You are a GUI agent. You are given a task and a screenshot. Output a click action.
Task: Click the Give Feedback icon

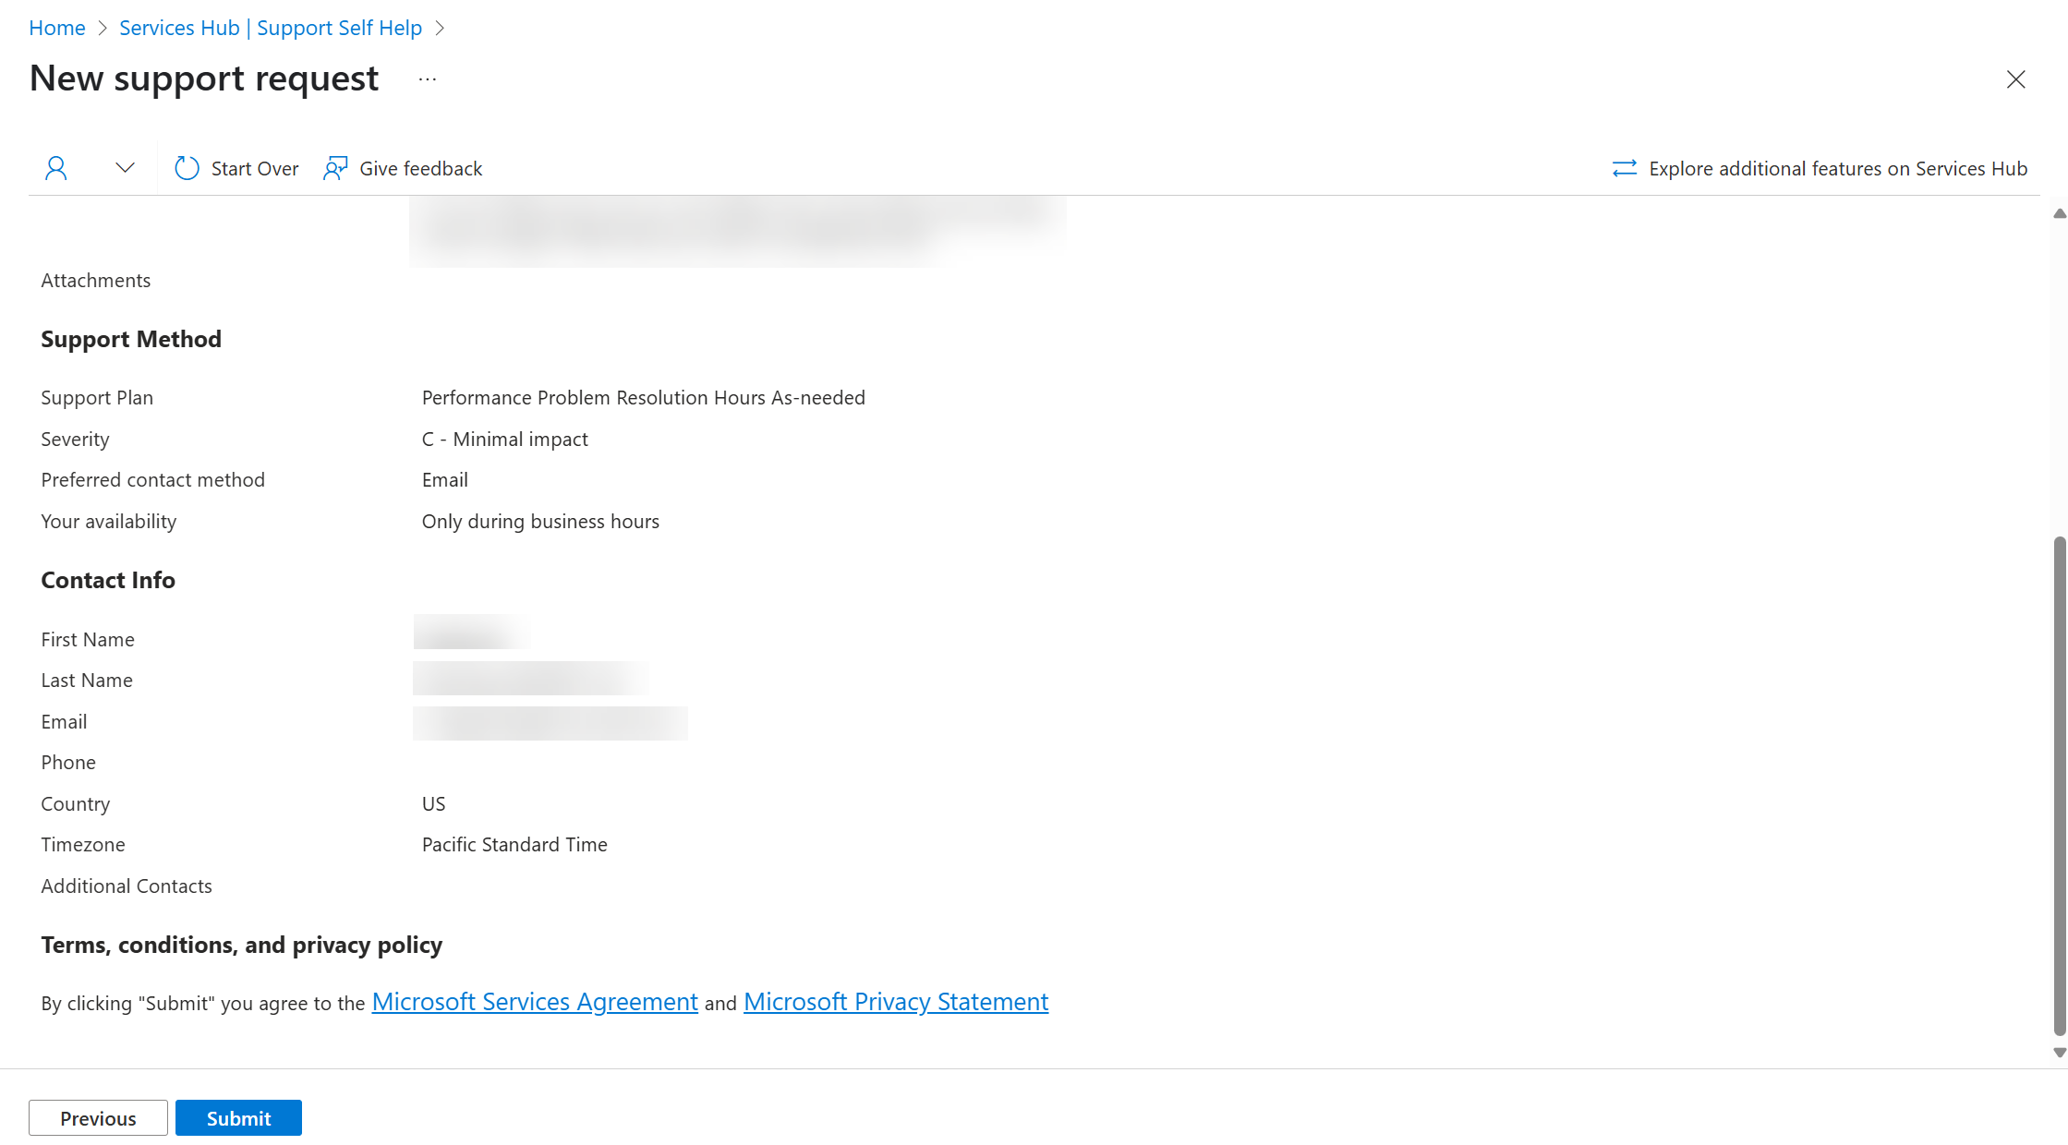[335, 168]
